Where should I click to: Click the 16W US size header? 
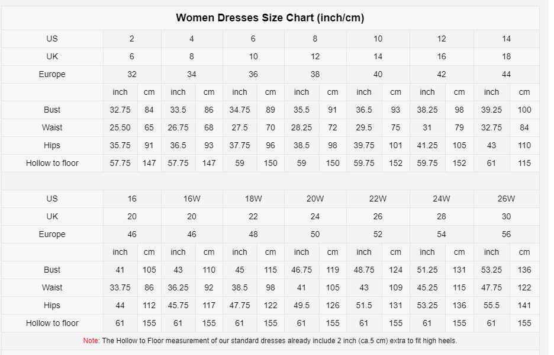pos(192,199)
